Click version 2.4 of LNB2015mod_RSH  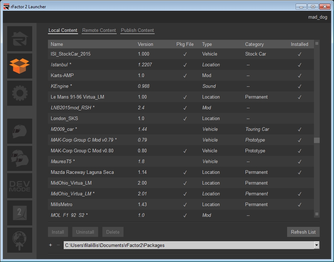pyautogui.click(x=141, y=108)
